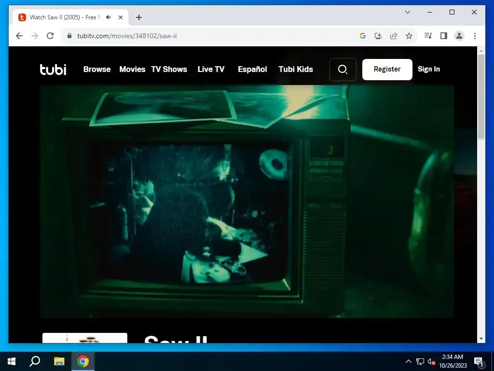Open Movies section
Image resolution: width=494 pixels, height=371 pixels.
(132, 70)
